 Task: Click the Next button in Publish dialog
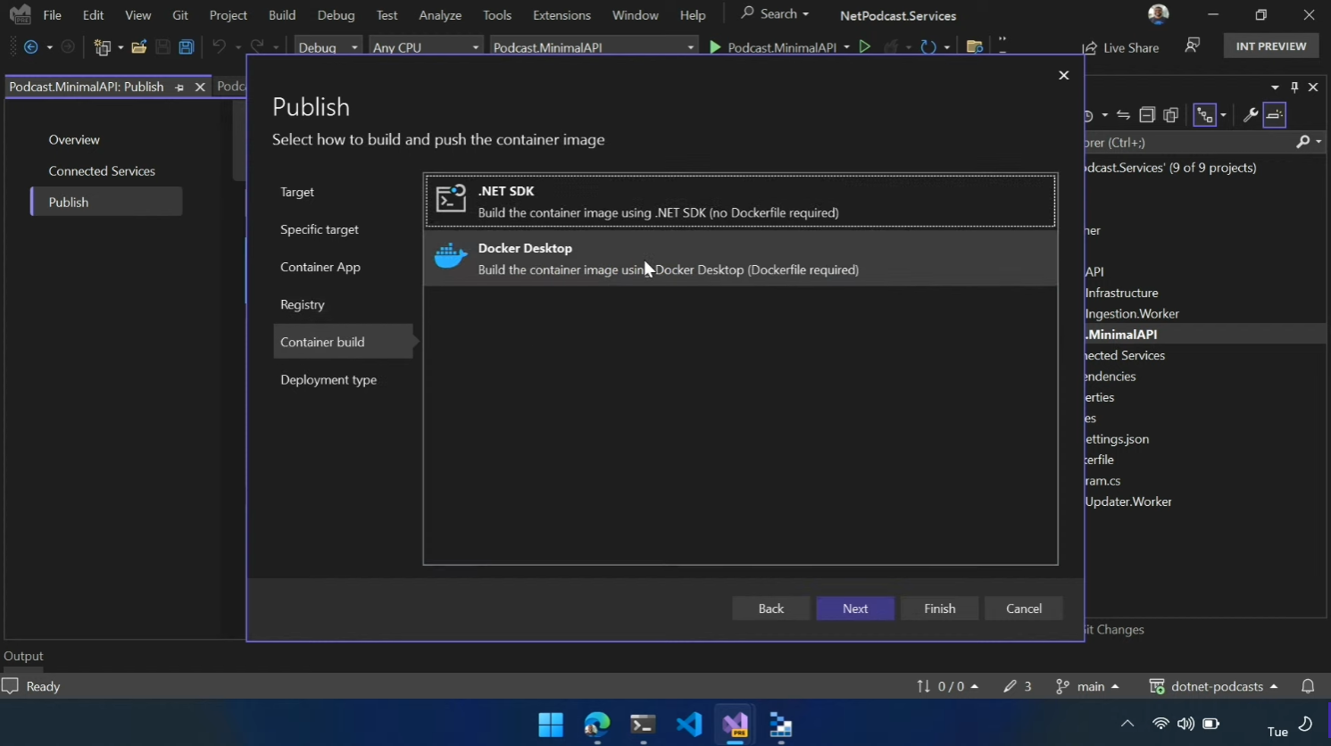[854, 609]
